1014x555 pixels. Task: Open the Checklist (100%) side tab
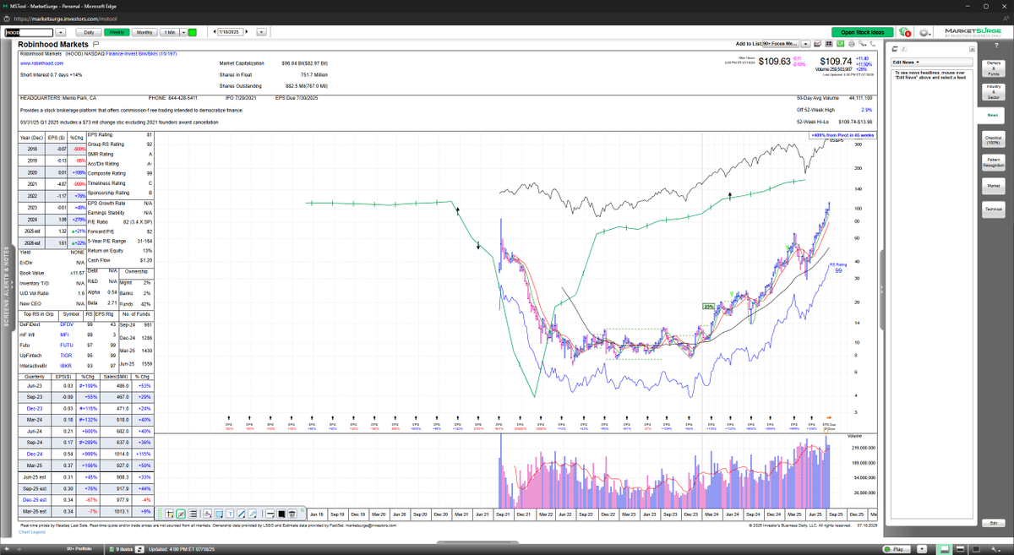pos(994,138)
